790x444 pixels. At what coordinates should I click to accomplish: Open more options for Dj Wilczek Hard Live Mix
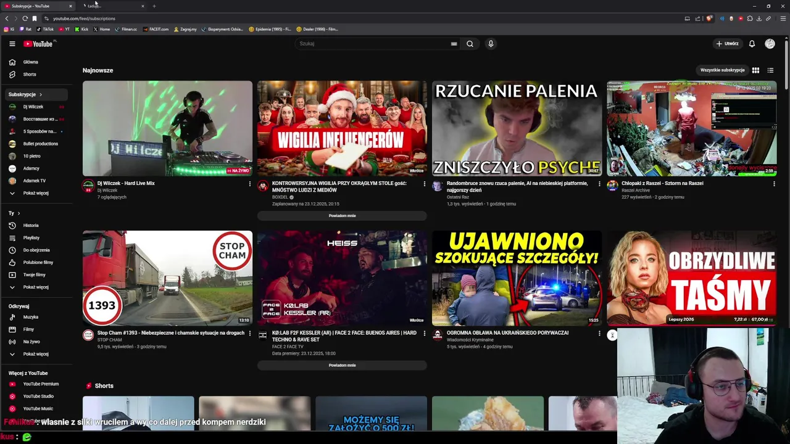[249, 184]
